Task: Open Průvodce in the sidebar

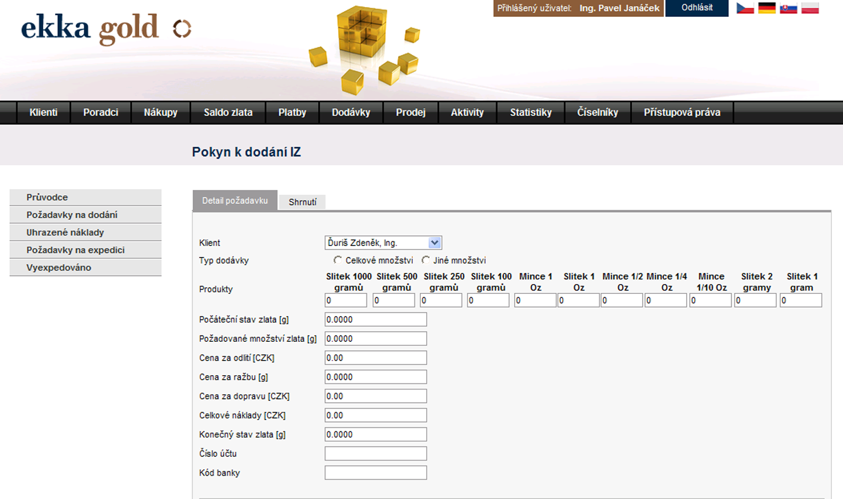Action: pos(85,197)
